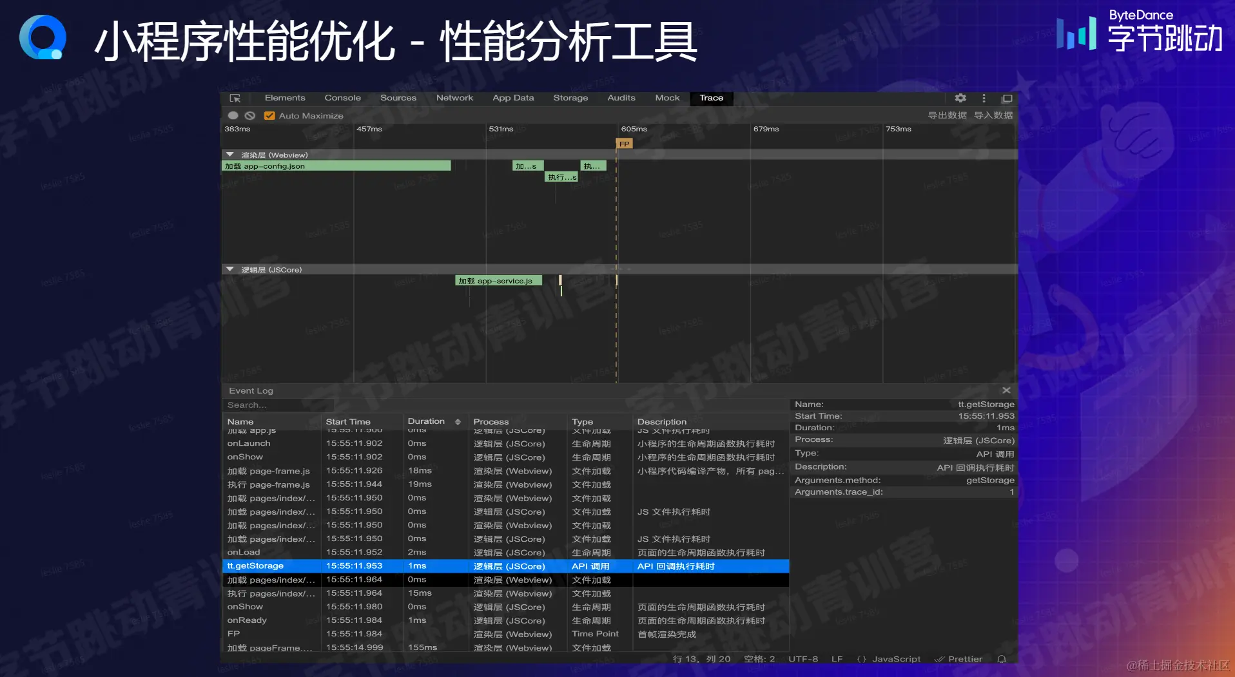Image resolution: width=1235 pixels, height=677 pixels.
Task: Select the 执行 page-frame.js row
Action: [x=505, y=484]
